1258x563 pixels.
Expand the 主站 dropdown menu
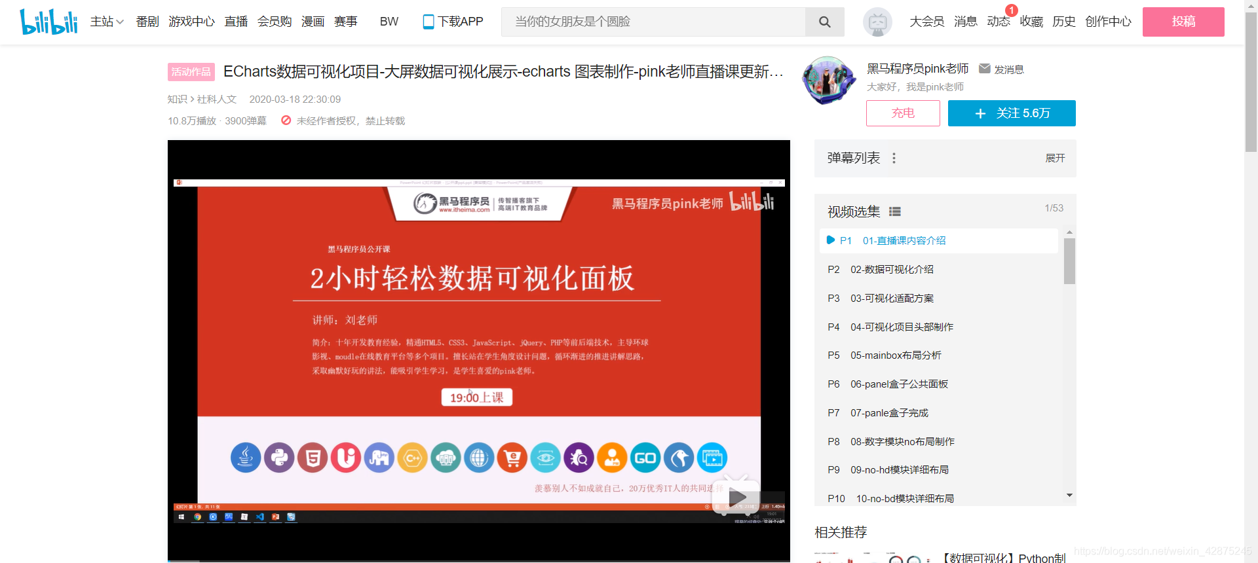coord(107,22)
